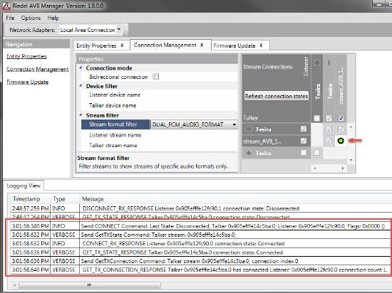392x293 pixels.
Task: Select the Send CONNECT Command log row
Action: click(x=200, y=226)
